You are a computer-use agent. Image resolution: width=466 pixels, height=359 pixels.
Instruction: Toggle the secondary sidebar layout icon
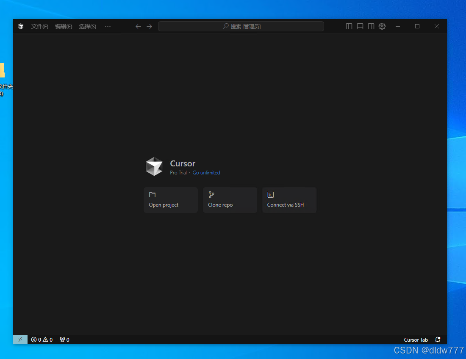(371, 26)
